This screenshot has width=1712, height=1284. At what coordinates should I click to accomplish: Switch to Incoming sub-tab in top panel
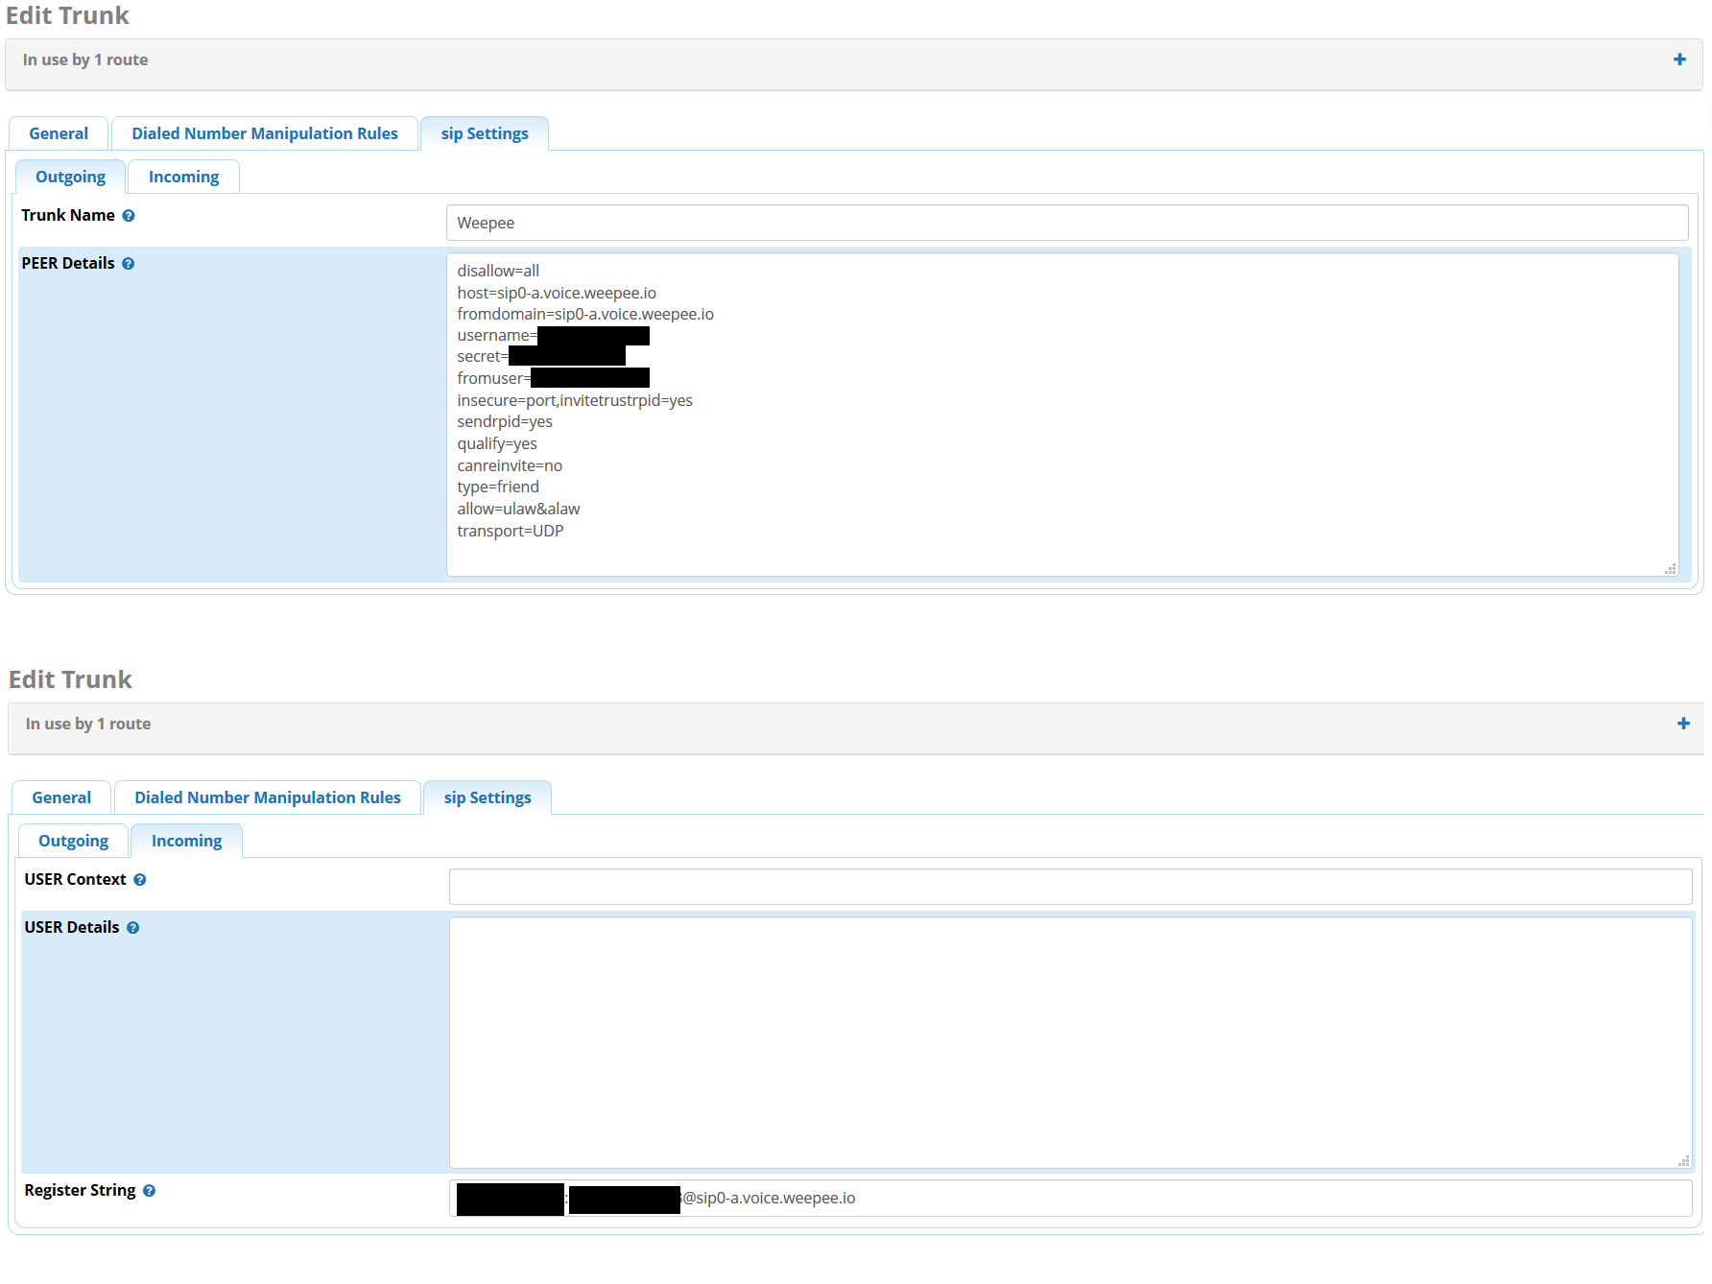[183, 177]
